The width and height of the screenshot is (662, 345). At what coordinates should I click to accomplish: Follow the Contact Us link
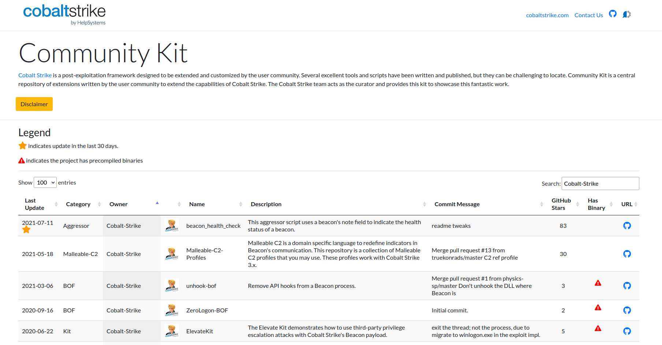click(x=588, y=15)
